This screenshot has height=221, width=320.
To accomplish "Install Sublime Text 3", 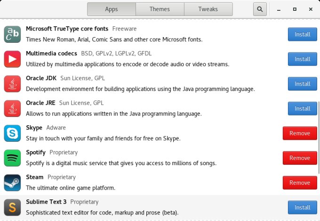I will (x=302, y=207).
